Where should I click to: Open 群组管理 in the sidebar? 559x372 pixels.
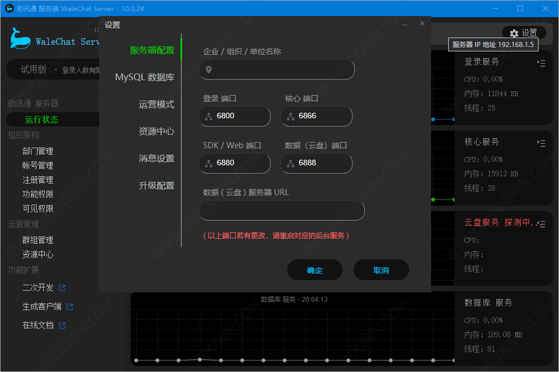click(x=38, y=240)
